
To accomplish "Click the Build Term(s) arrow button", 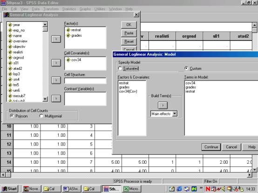I will click(163, 105).
